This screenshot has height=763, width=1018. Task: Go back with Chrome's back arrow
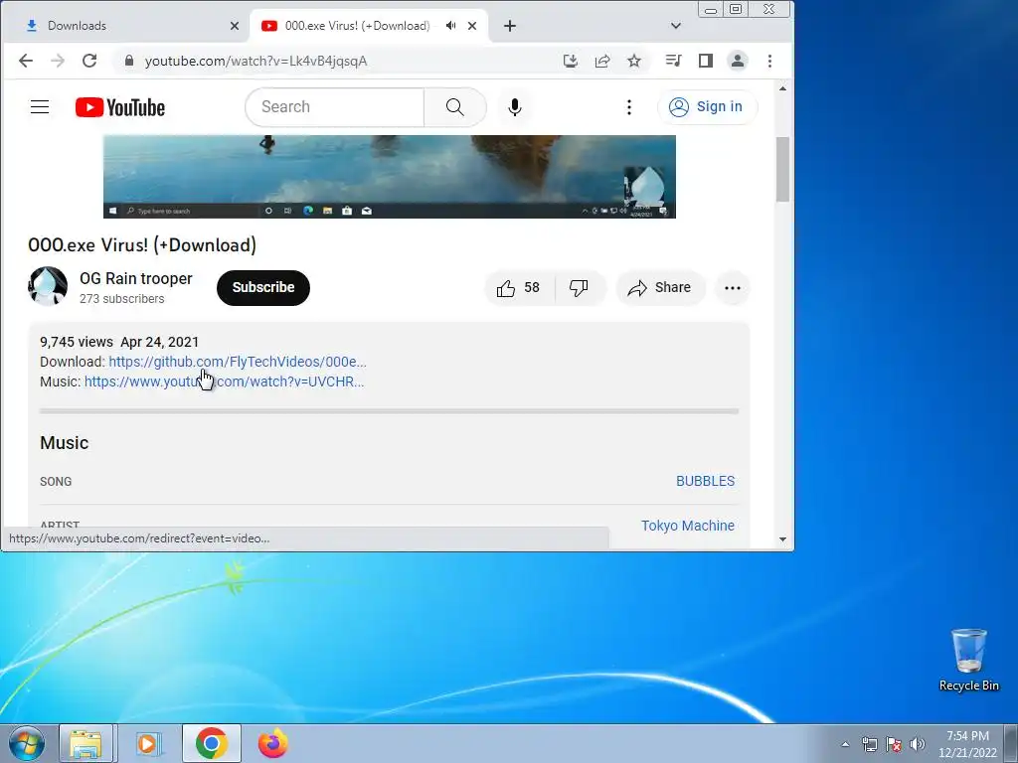(x=25, y=61)
